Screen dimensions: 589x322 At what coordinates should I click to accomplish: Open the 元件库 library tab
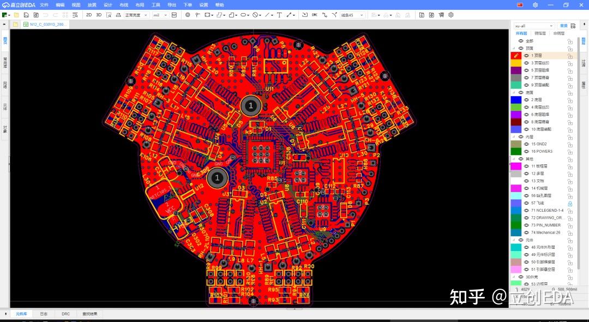[x=21, y=314]
